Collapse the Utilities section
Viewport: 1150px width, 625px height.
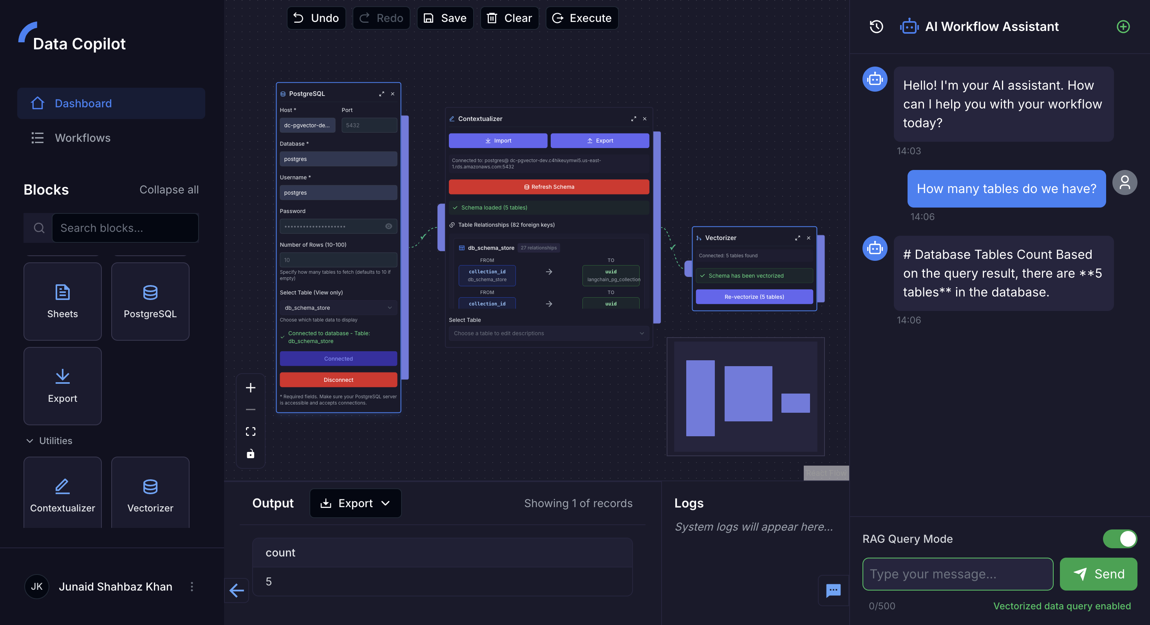coord(29,441)
